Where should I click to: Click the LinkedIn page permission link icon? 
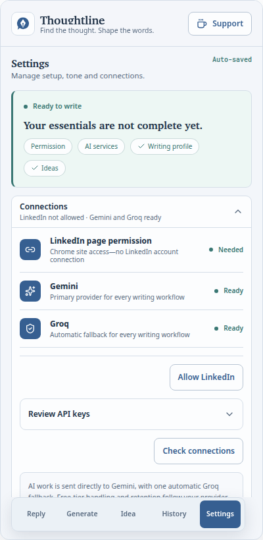point(30,250)
